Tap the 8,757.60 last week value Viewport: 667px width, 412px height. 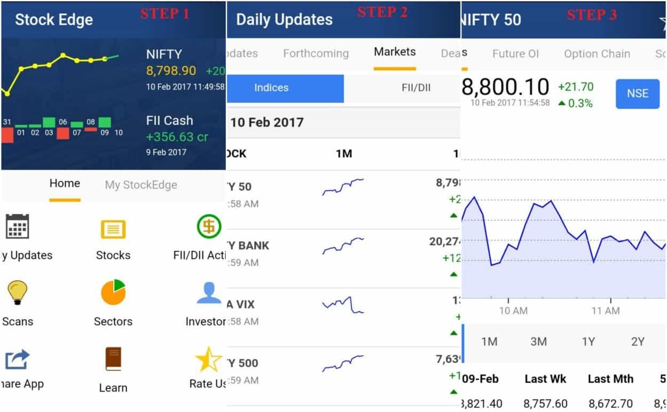pos(545,403)
